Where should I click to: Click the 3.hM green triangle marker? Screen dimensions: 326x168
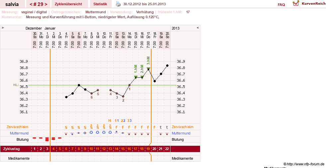click(148, 68)
